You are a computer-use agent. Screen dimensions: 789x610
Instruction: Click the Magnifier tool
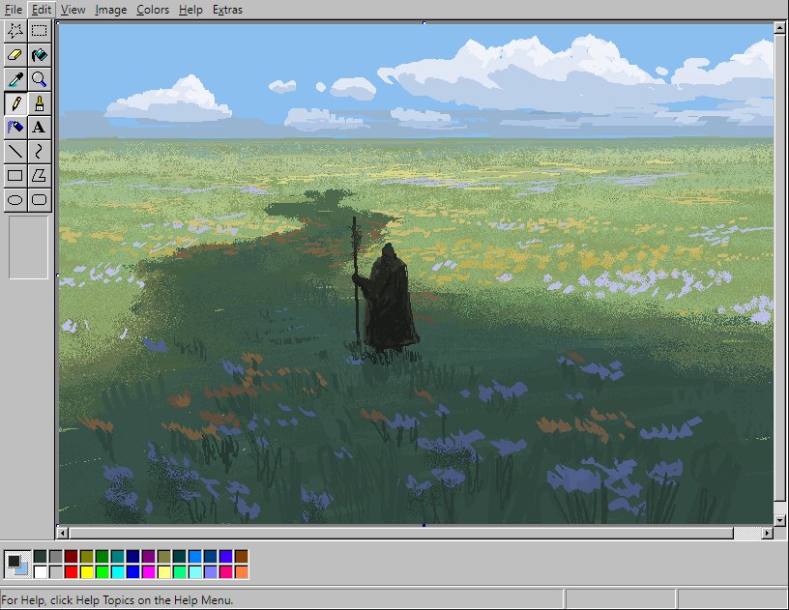(x=39, y=79)
